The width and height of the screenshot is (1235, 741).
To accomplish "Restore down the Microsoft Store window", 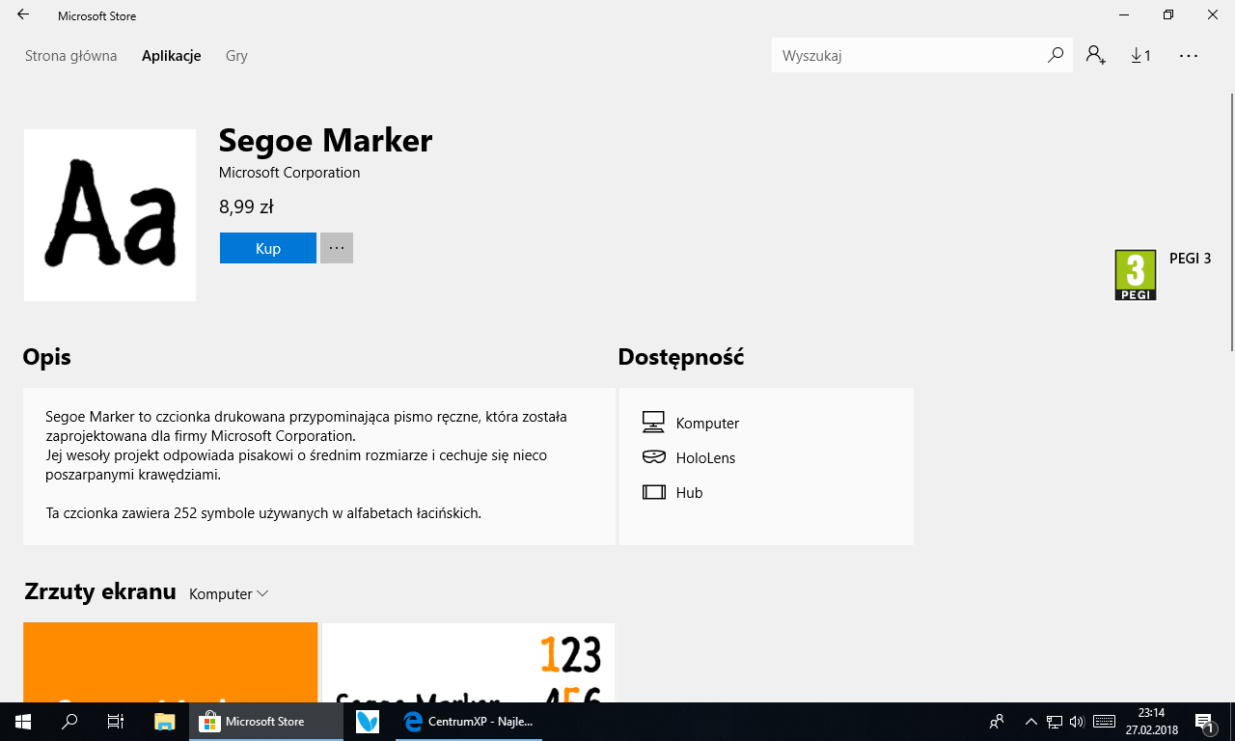I will (1168, 15).
